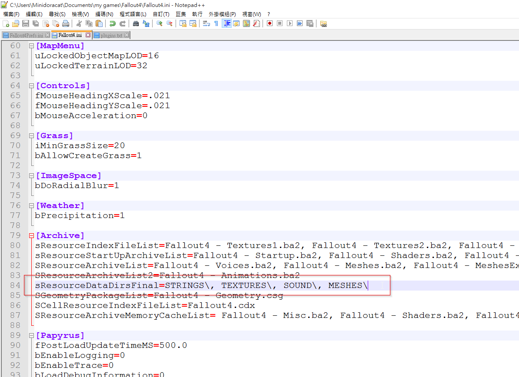Open Find with the binoculars icon
Image resolution: width=519 pixels, height=377 pixels.
(x=136, y=23)
